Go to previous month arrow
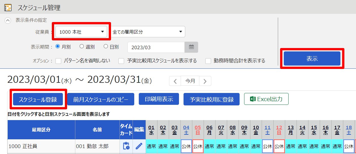Screen dimensions: 356x154 pyautogui.click(x=175, y=81)
